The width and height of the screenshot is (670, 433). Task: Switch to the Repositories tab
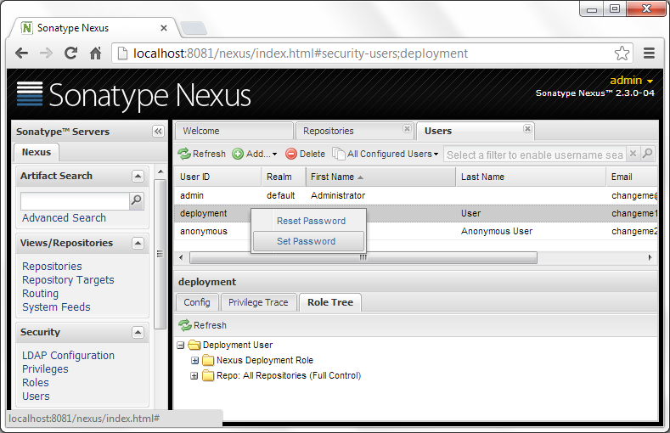pos(354,131)
